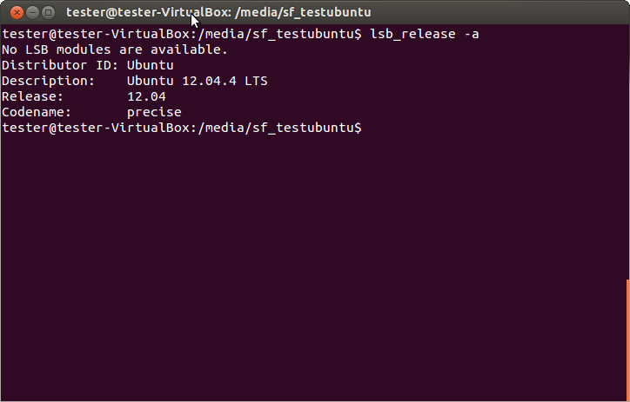The height and width of the screenshot is (402, 630).
Task: Maximize the terminal window
Action: (48, 12)
